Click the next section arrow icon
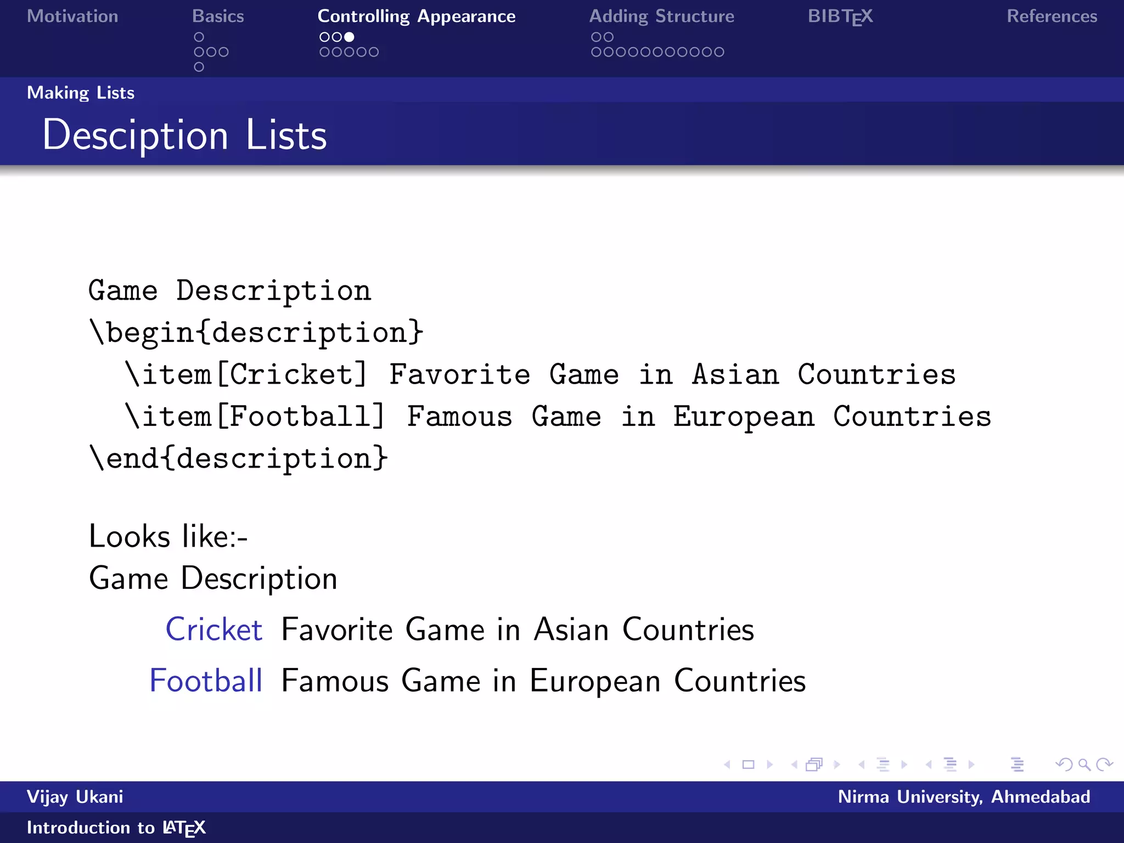Screen dimensions: 1124x843 pyautogui.click(x=971, y=765)
